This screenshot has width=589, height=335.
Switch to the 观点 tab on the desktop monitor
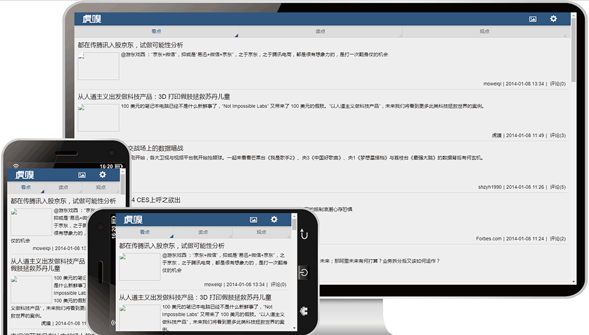pyautogui.click(x=485, y=31)
